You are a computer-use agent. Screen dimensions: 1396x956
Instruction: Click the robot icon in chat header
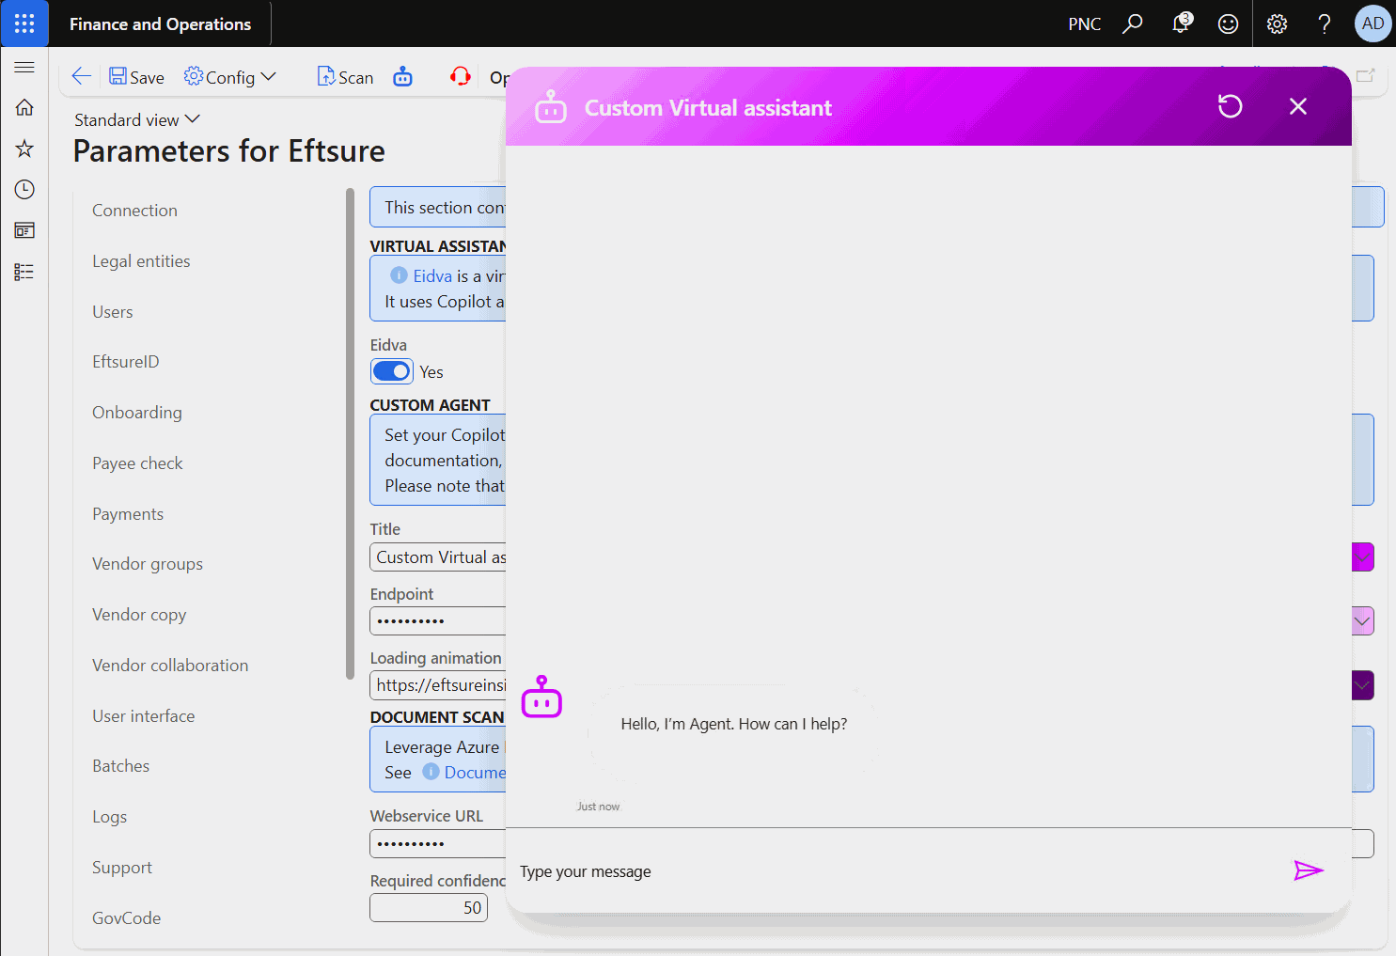point(551,107)
